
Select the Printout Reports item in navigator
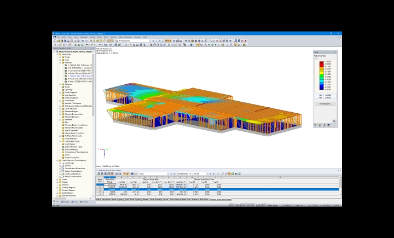pyautogui.click(x=68, y=190)
